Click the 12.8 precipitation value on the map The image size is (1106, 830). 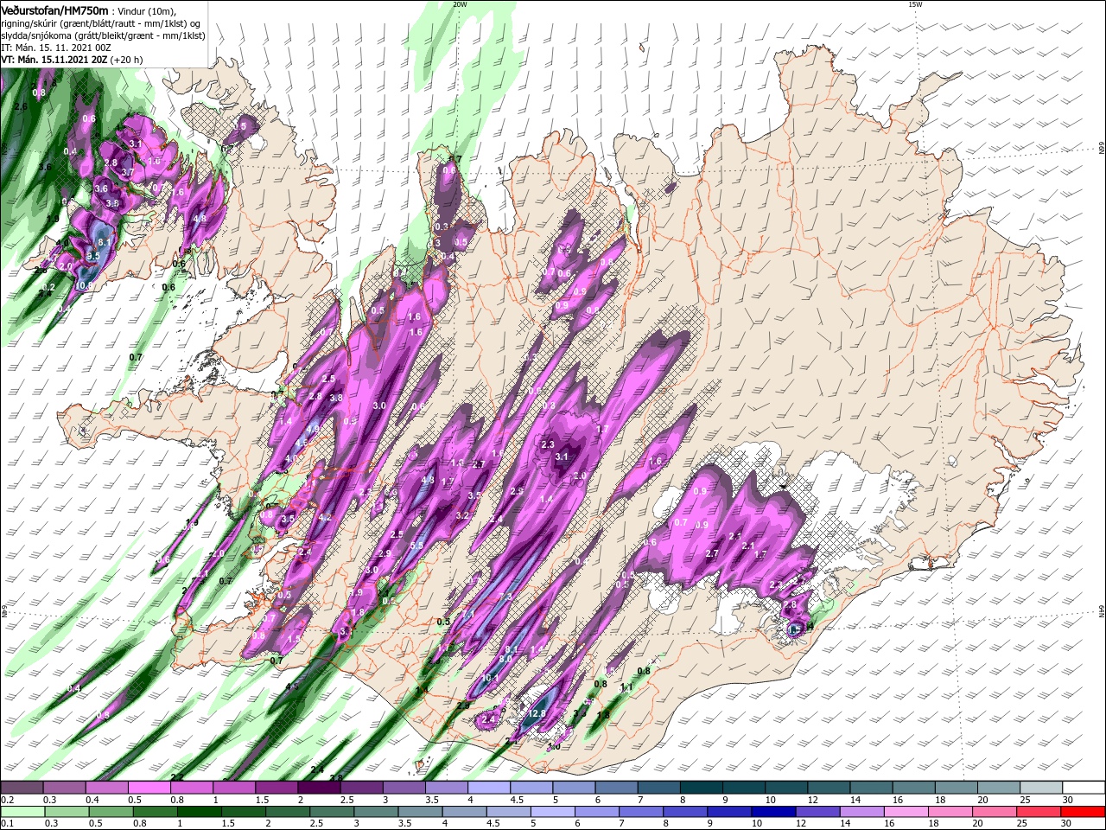pyautogui.click(x=537, y=713)
